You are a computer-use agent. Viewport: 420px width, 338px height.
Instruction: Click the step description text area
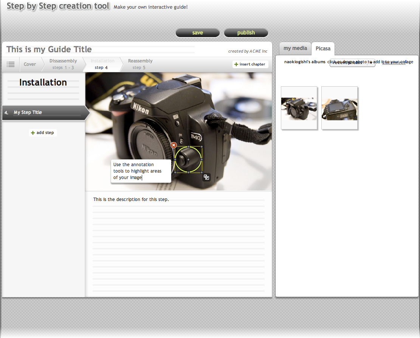pyautogui.click(x=179, y=244)
